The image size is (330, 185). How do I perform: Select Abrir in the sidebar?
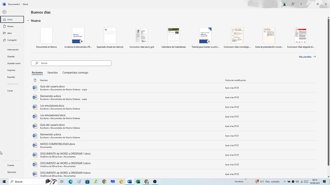[x=12, y=33]
